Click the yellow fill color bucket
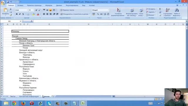 [33, 14]
